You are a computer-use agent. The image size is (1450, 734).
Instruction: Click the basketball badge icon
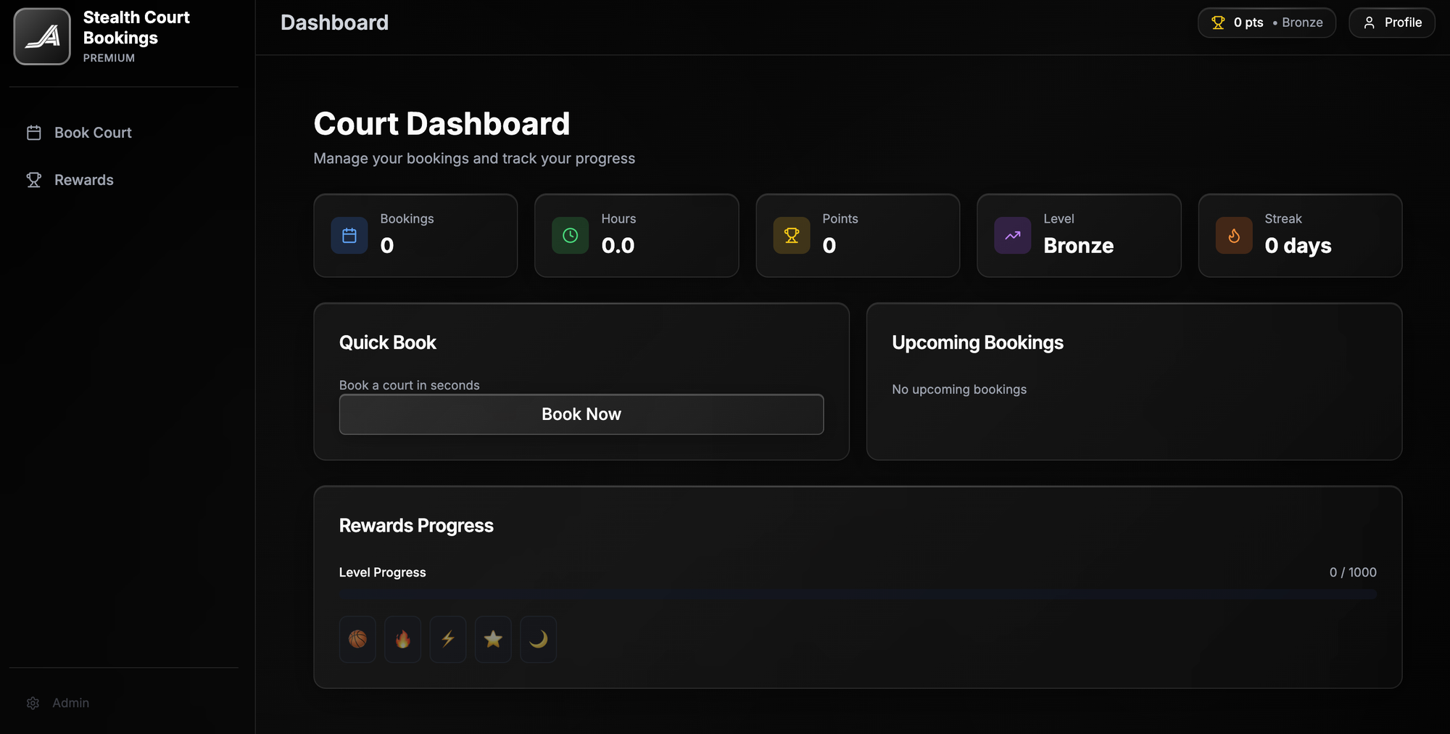357,639
